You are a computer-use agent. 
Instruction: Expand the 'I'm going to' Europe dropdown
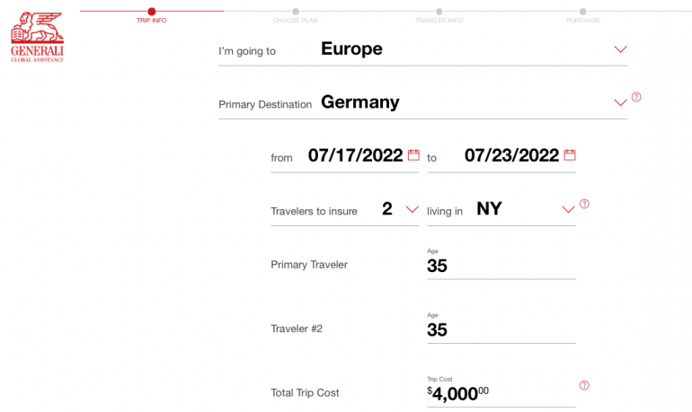pyautogui.click(x=620, y=49)
